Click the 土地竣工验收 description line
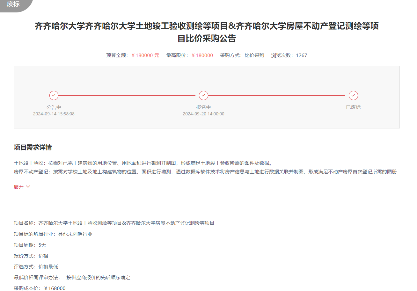Viewport: 417px width, 291px height. 143,163
